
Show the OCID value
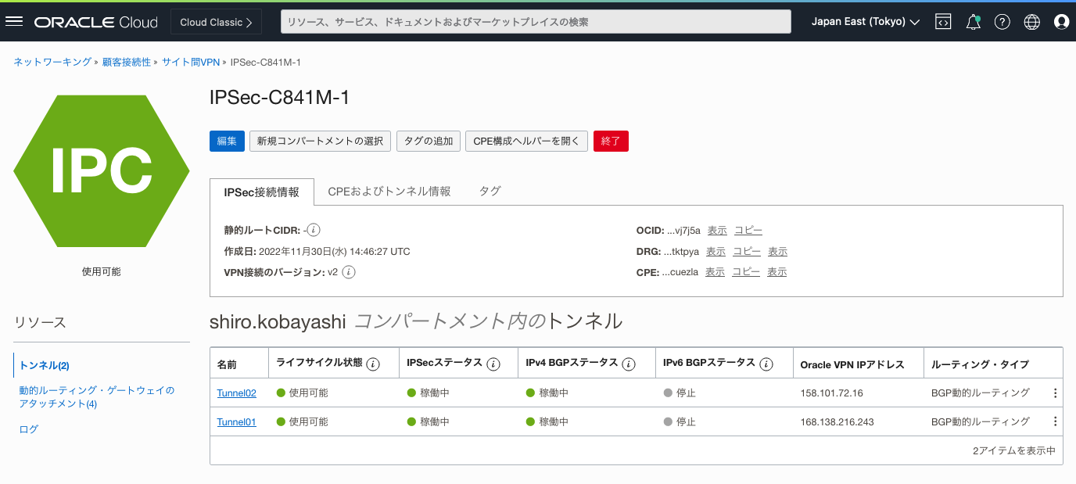(717, 230)
